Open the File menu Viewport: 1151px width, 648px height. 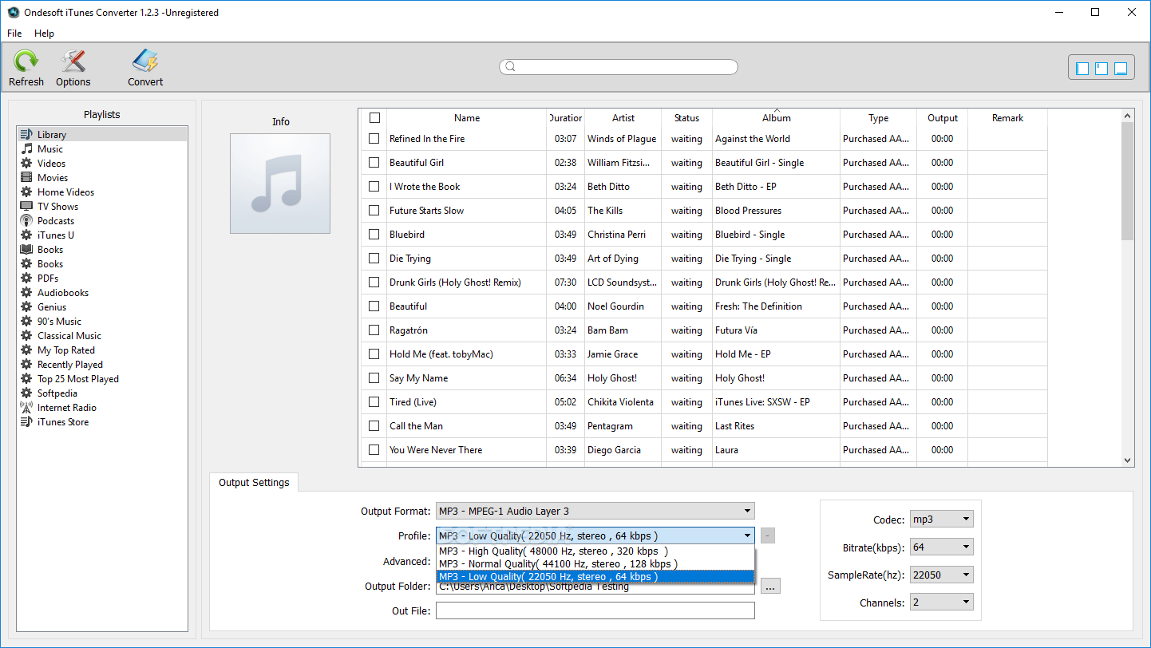[14, 34]
